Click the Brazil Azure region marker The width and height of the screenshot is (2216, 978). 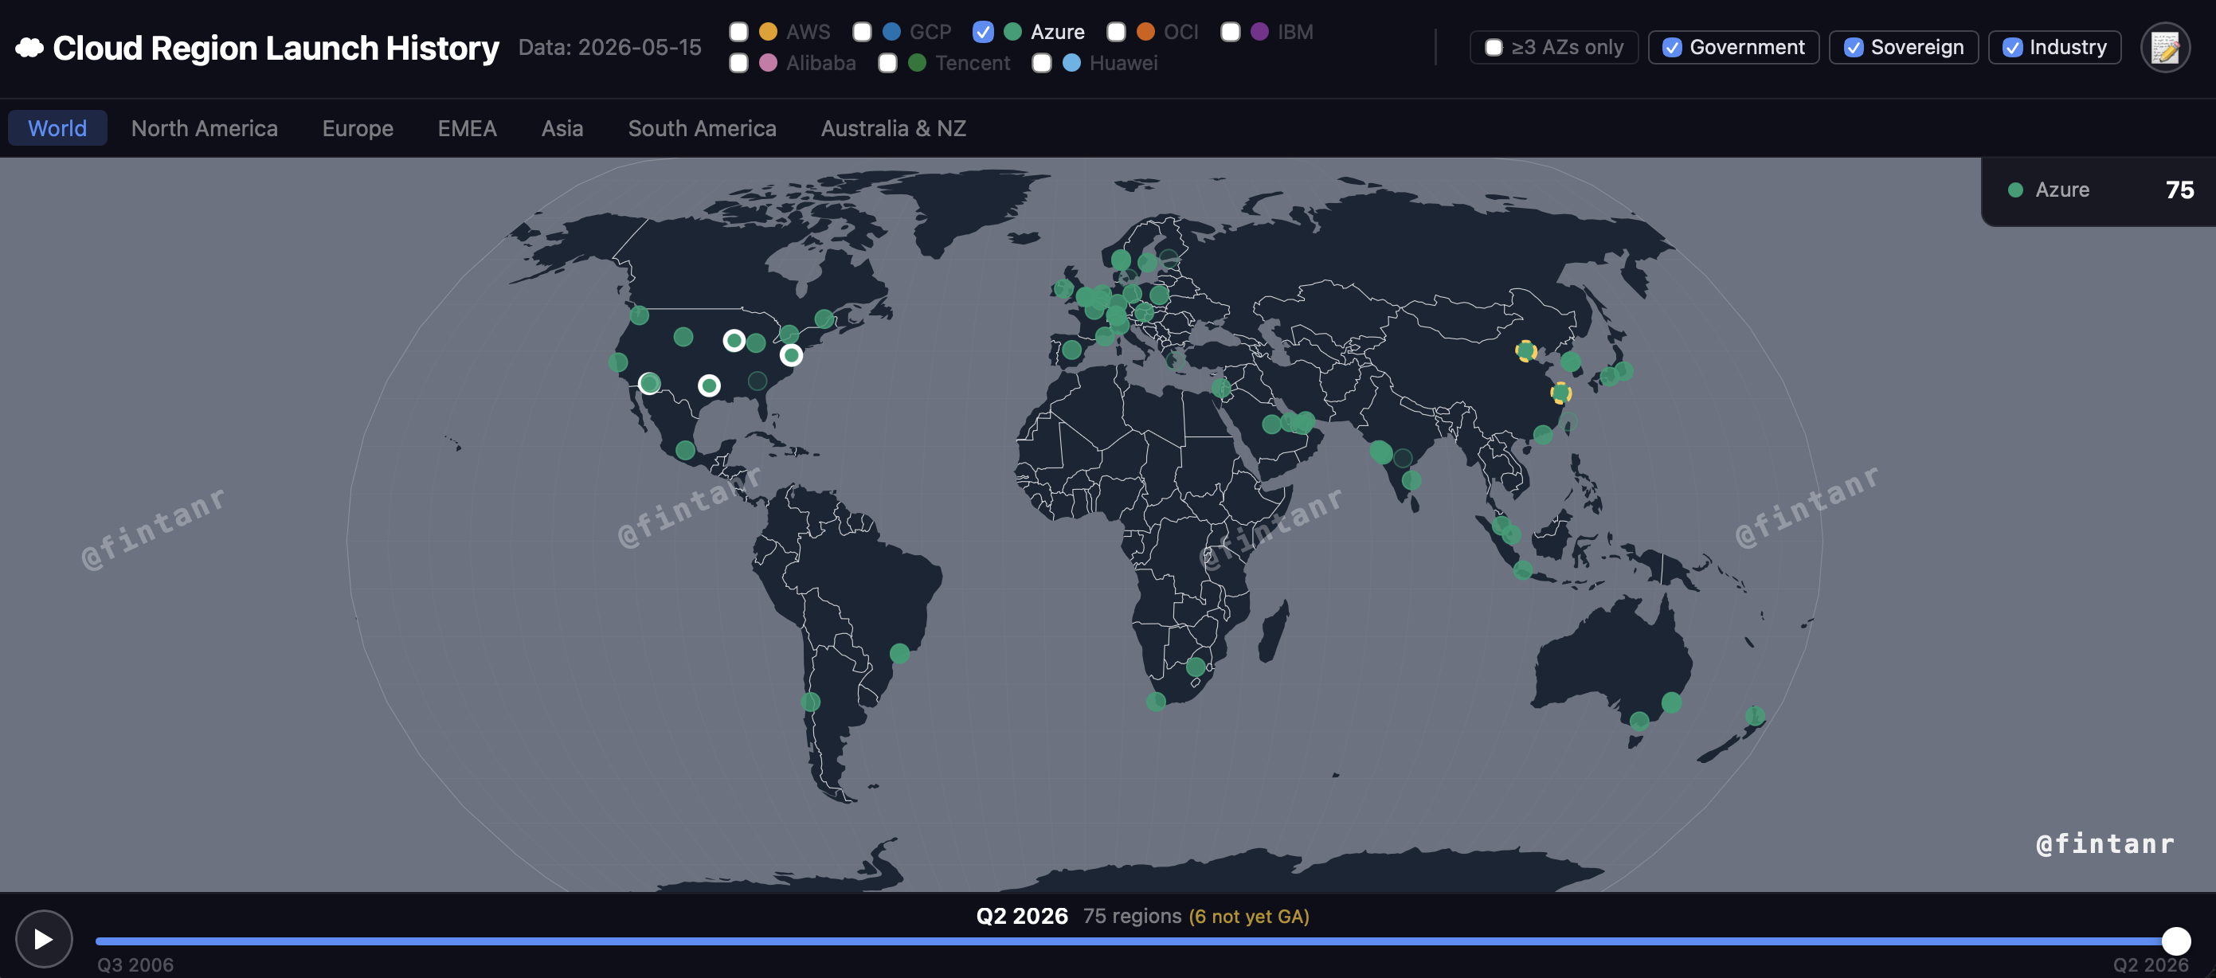[900, 653]
